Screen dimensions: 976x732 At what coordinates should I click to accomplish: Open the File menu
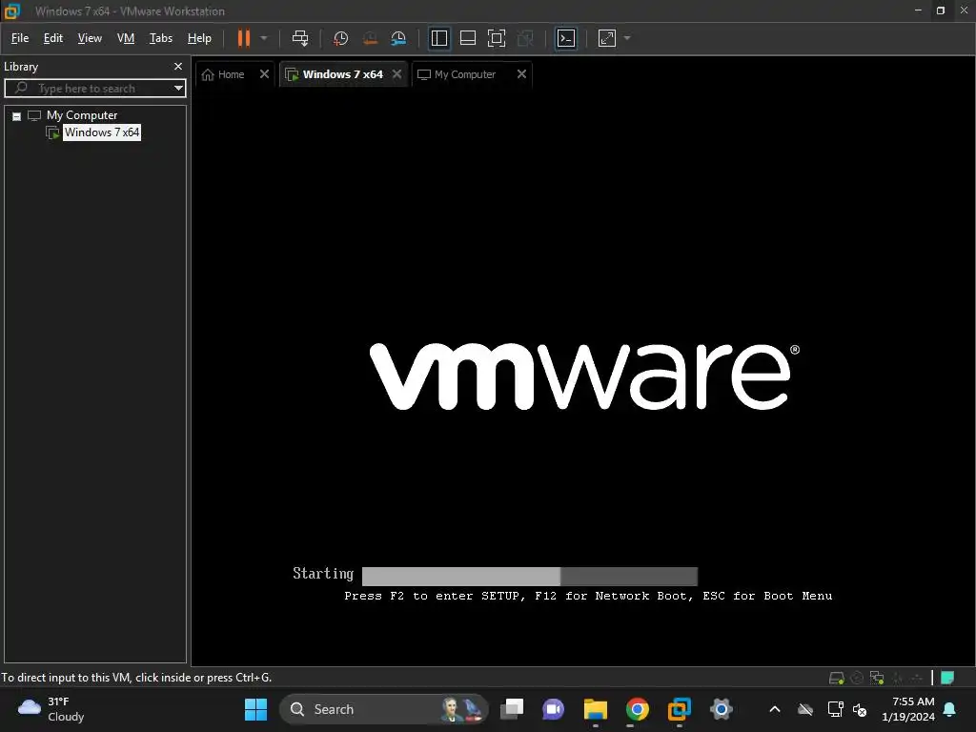(20, 38)
